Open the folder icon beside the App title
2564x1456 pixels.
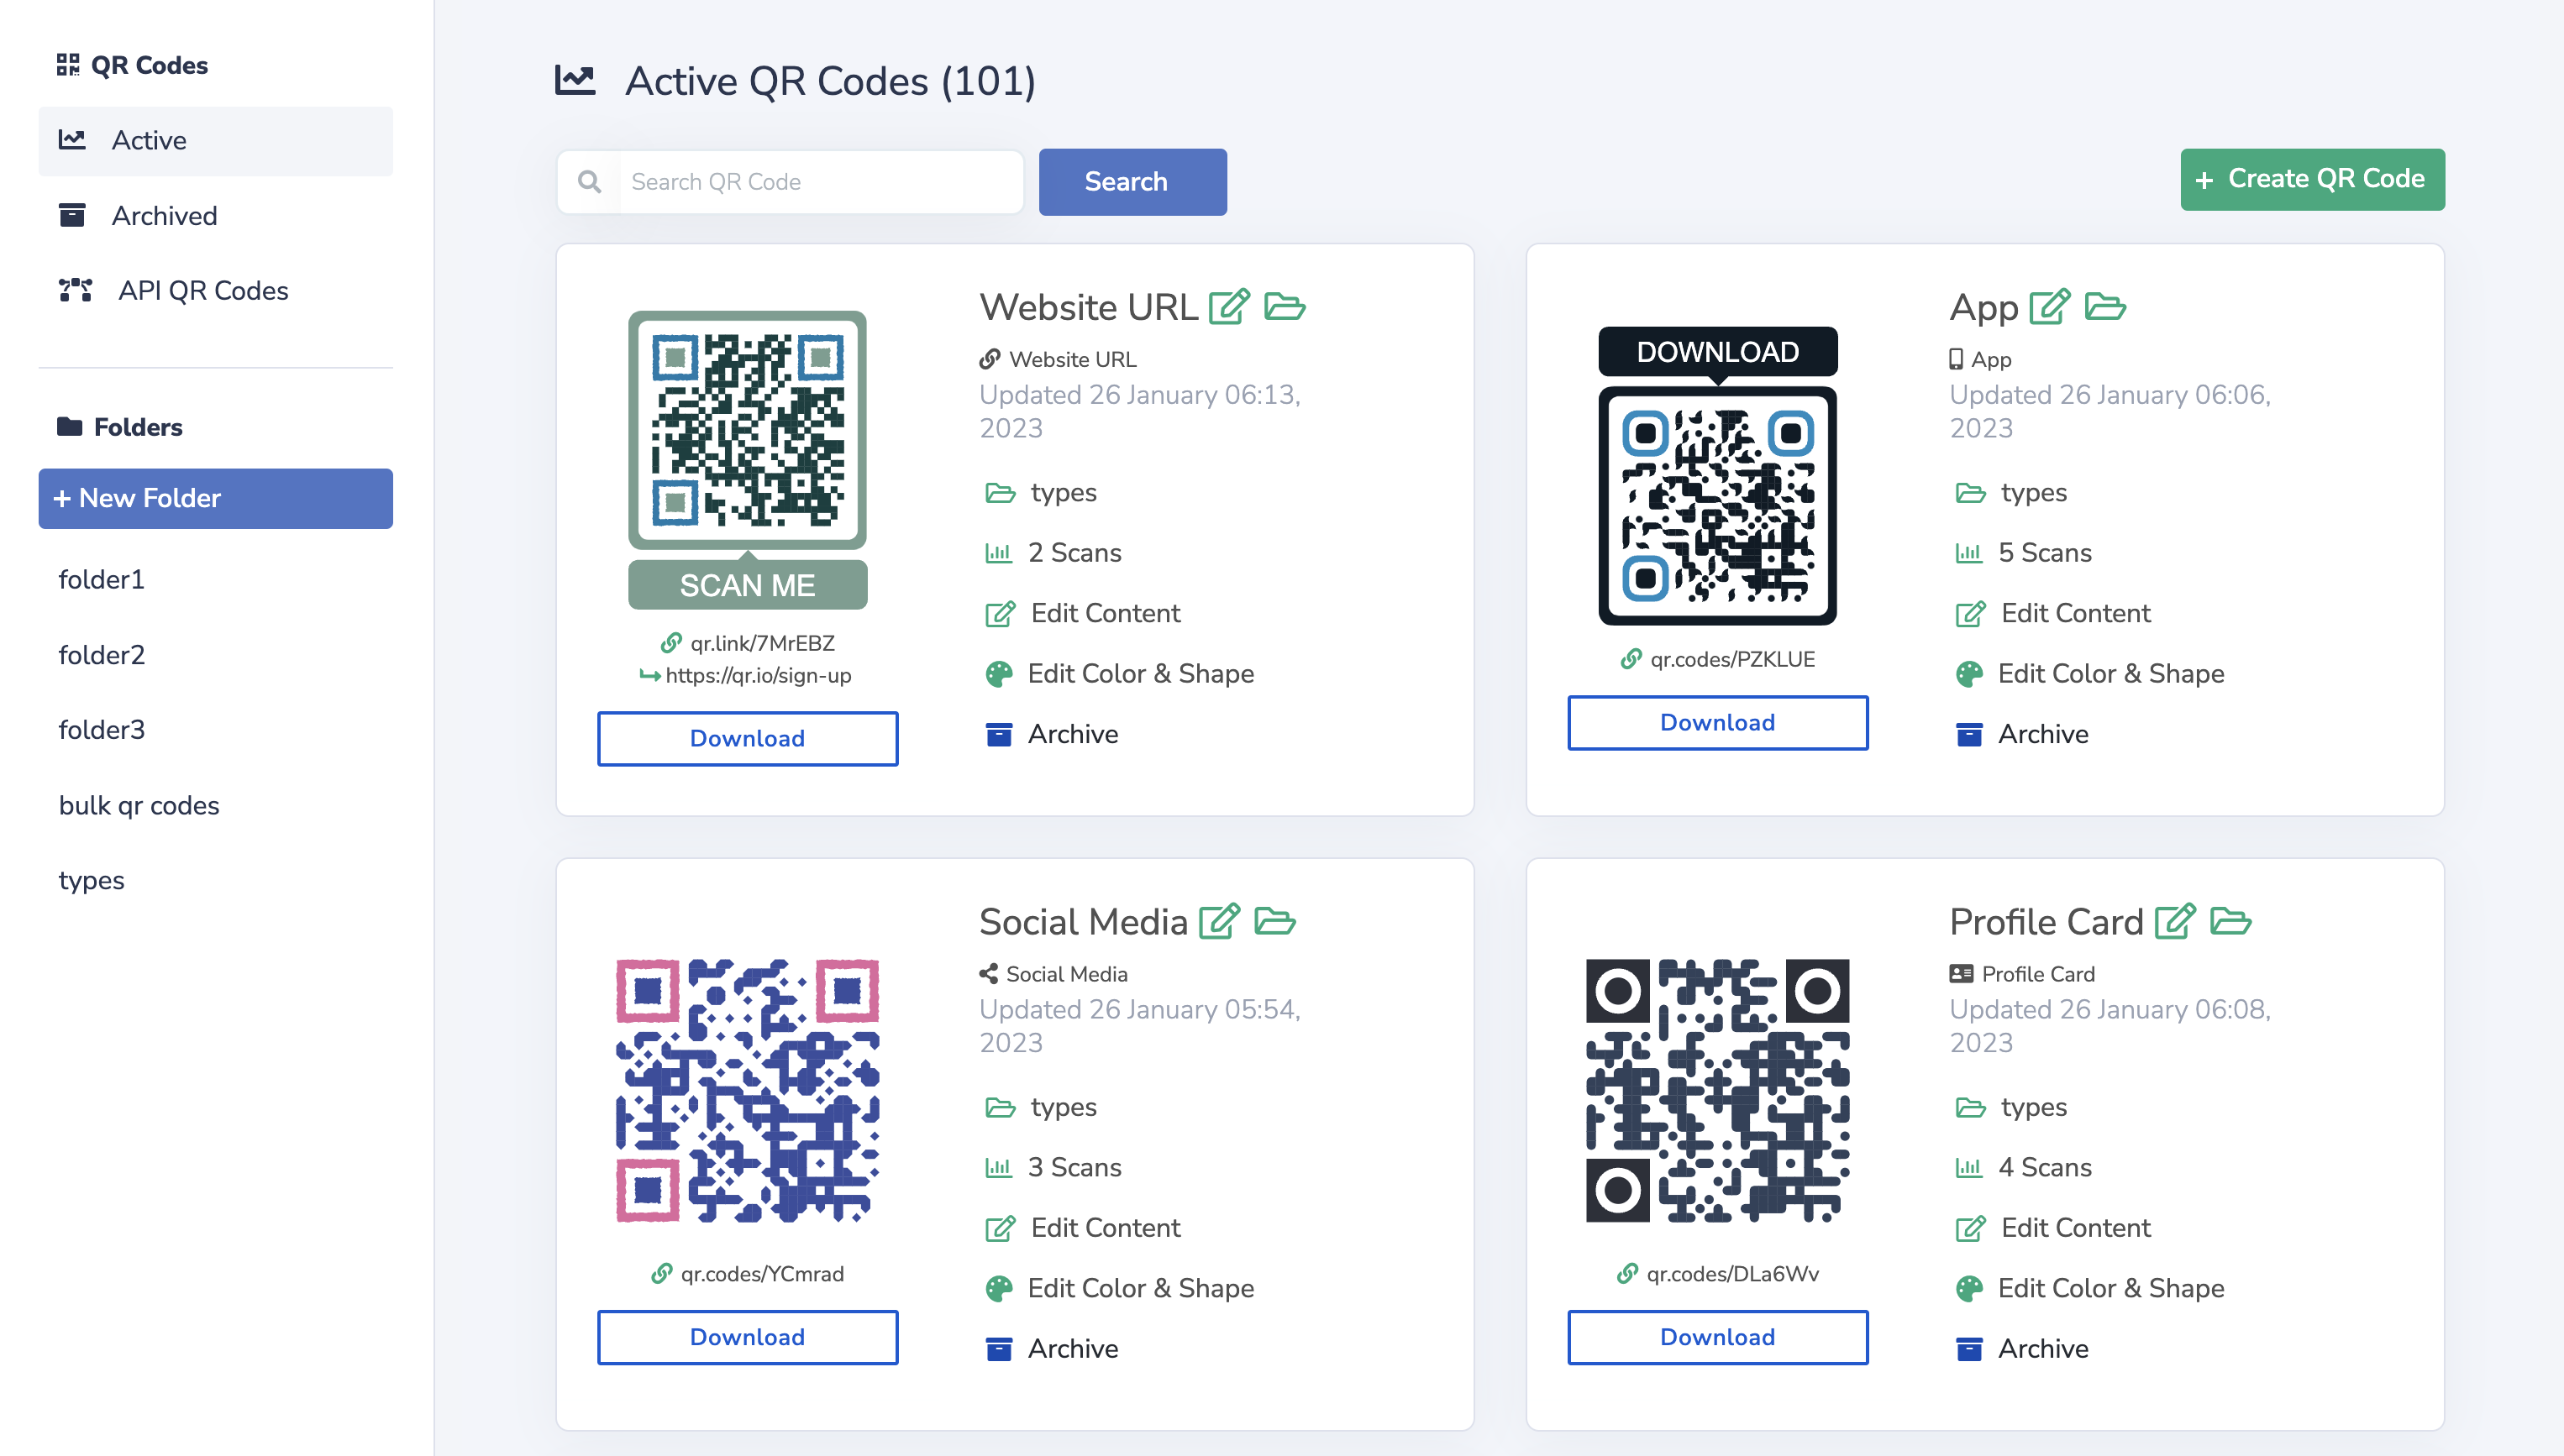pos(2106,308)
